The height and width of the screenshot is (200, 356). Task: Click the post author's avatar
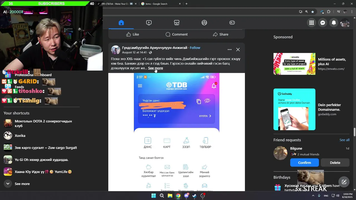click(x=116, y=50)
